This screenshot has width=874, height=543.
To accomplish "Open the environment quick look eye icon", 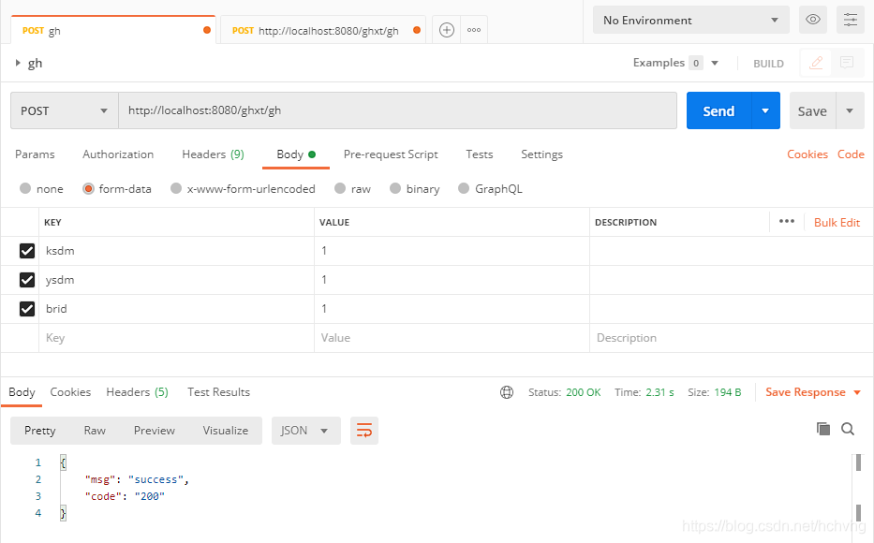I will coord(812,19).
